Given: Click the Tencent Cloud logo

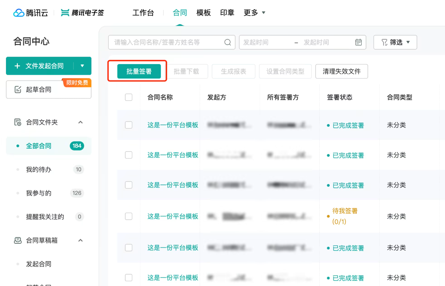Looking at the screenshot, I should click(31, 13).
